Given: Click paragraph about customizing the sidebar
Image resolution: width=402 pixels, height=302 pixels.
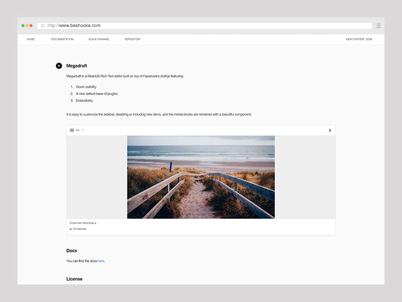Looking at the screenshot, I should 159,114.
